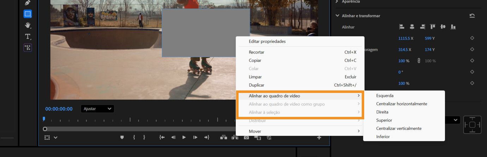Click the blue playhead on the time ruler
487x157 pixels.
(x=44, y=119)
